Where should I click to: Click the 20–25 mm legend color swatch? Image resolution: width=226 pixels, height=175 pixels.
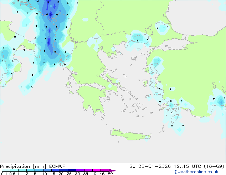point(63,170)
